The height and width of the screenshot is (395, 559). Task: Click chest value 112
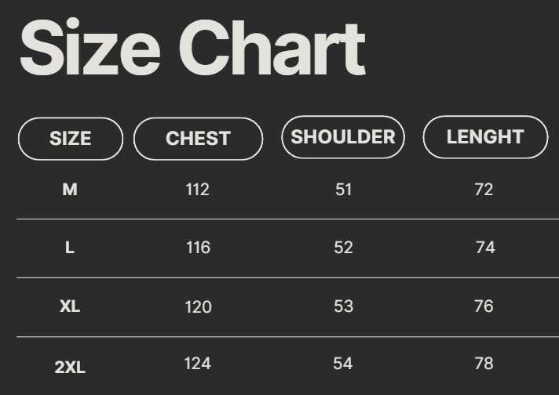tap(198, 190)
